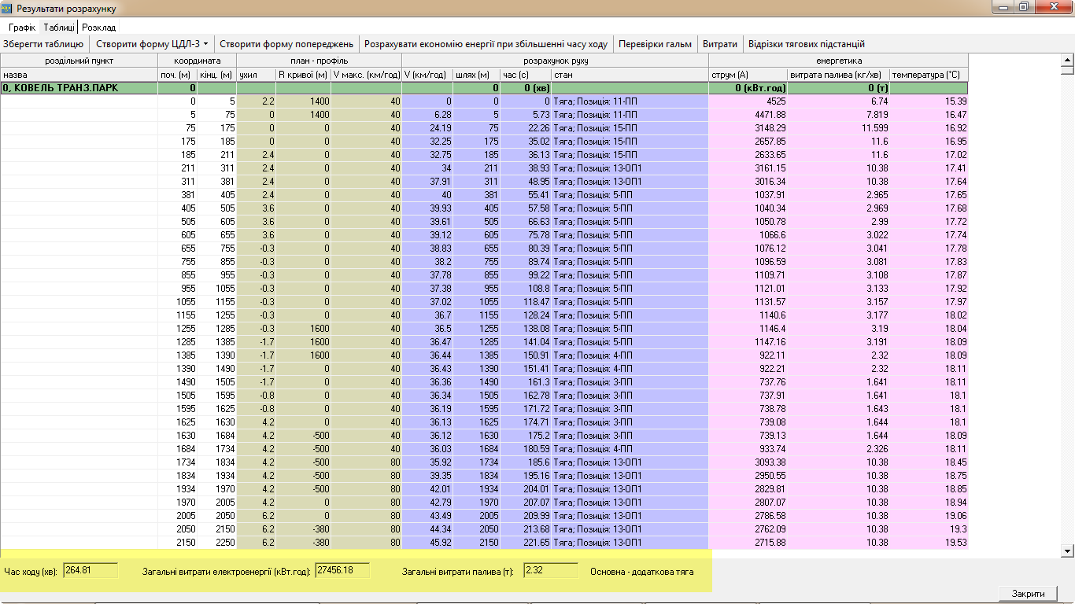Expand Створити форму ЦДЛ-3 dropdown

point(153,44)
